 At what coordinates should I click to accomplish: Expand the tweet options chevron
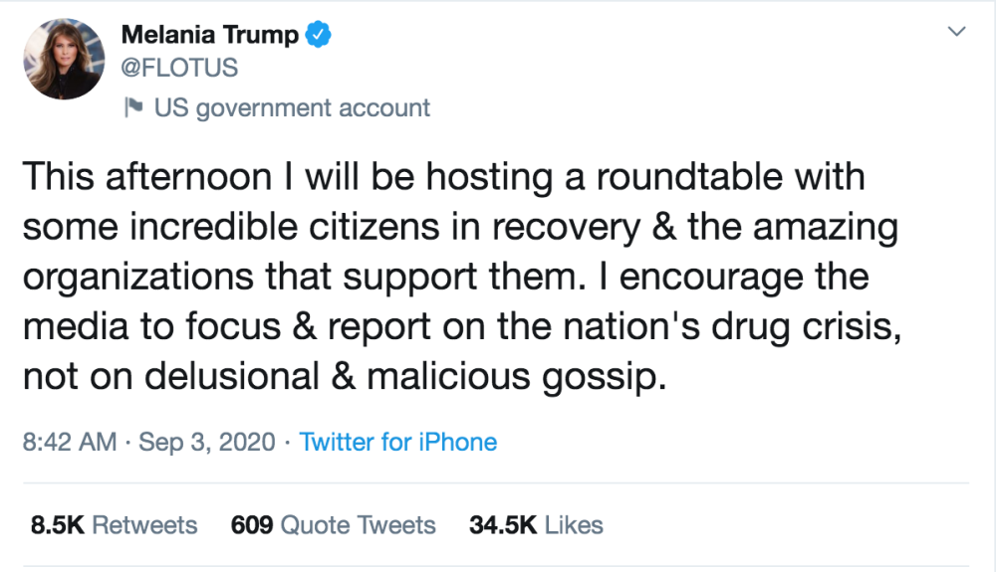956,33
